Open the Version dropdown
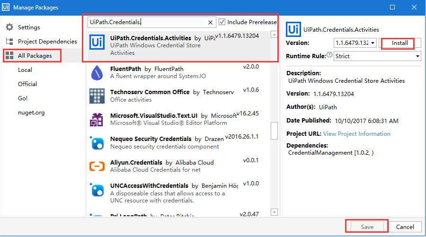 point(373,43)
